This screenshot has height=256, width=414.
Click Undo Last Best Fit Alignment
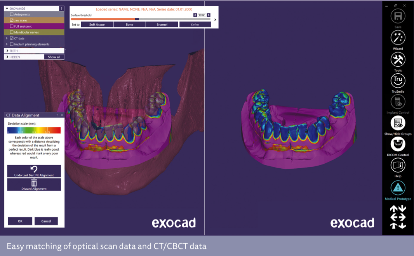click(x=34, y=171)
